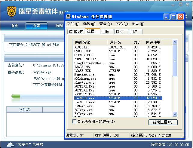193x148 pixels.
Task: Sort by 内存使用 column header
Action: pyautogui.click(x=152, y=42)
